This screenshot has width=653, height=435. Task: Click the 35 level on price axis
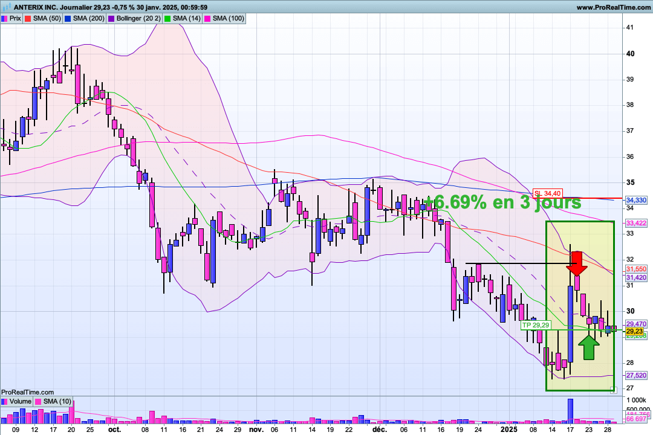point(631,182)
